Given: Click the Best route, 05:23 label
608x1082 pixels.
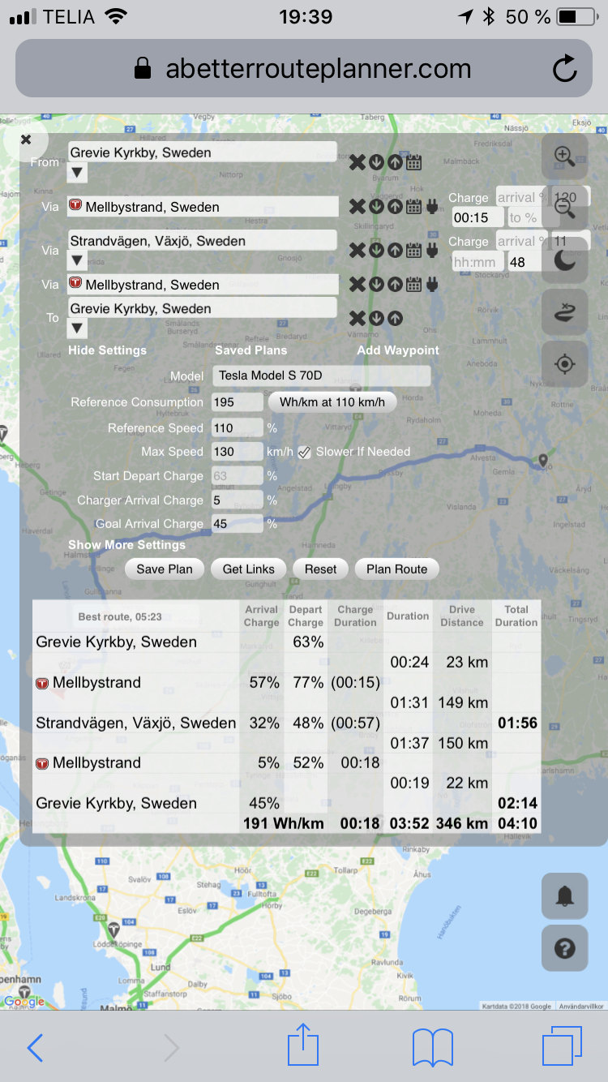Looking at the screenshot, I should pos(120,616).
